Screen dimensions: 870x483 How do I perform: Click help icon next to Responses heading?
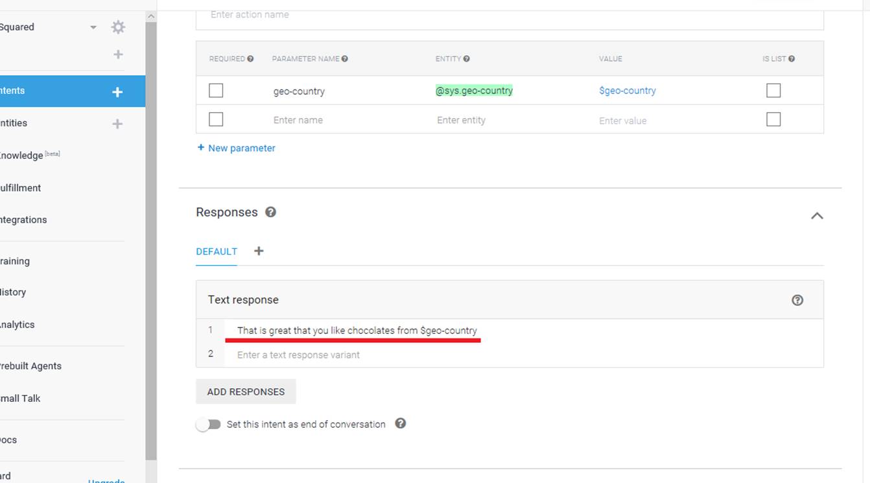click(270, 212)
